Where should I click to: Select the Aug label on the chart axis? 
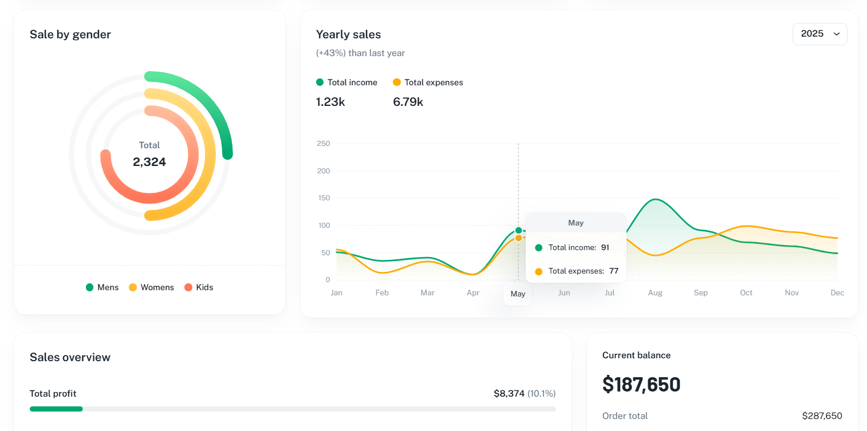(x=655, y=293)
